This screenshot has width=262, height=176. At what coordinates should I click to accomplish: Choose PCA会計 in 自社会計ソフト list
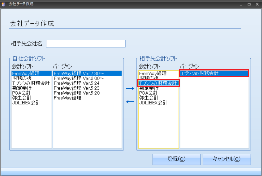point(21,93)
